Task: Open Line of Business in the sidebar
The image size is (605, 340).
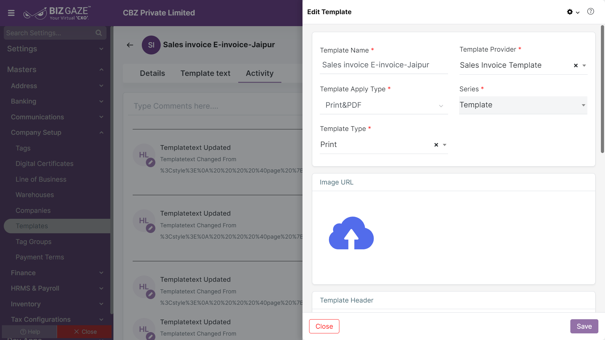Action: (x=41, y=179)
